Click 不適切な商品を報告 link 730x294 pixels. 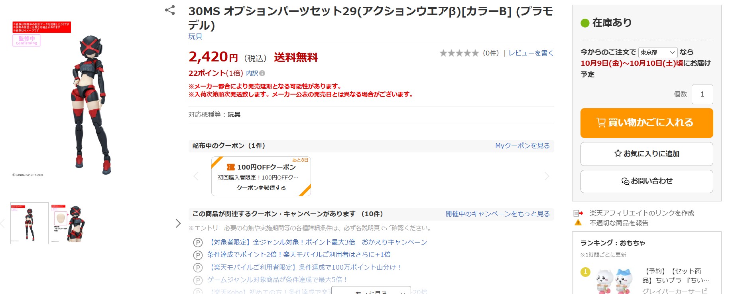click(619, 223)
